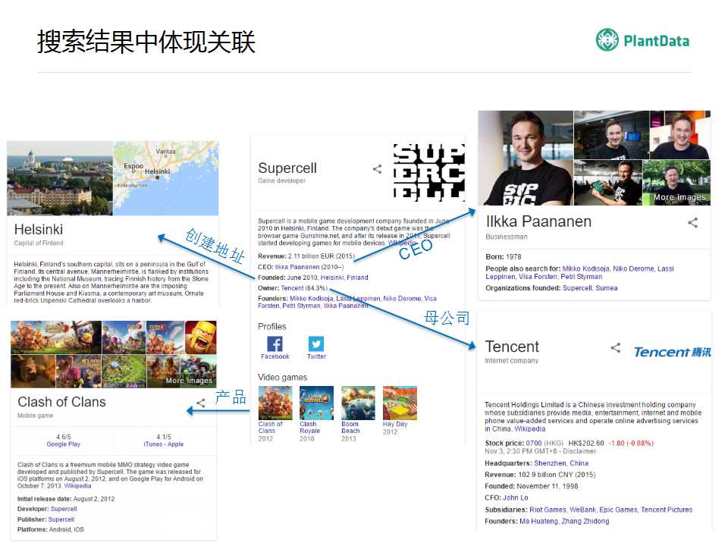Click the Riot Games subsidiary link
The image size is (728, 546).
[x=546, y=510]
